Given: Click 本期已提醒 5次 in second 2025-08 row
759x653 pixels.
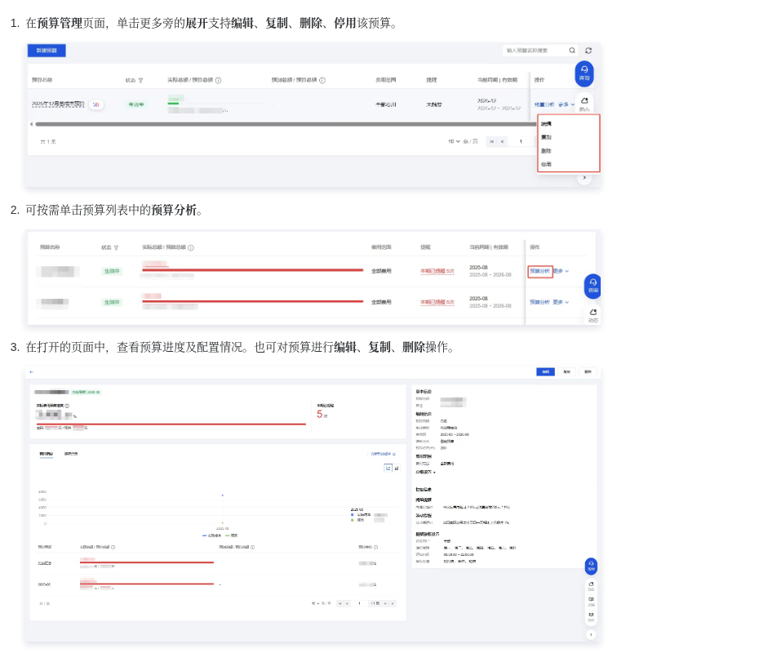Looking at the screenshot, I should (x=437, y=302).
